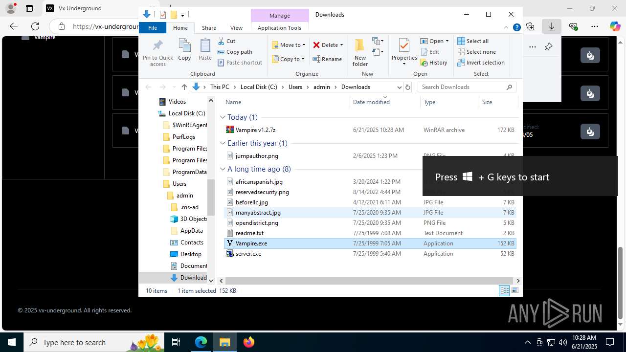Select server.exe file
Viewport: 626px width, 352px height.
pyautogui.click(x=370, y=254)
